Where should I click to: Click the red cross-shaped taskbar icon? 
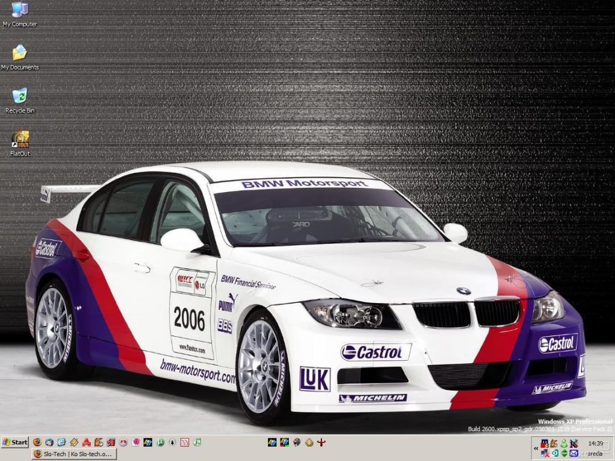pos(321,442)
